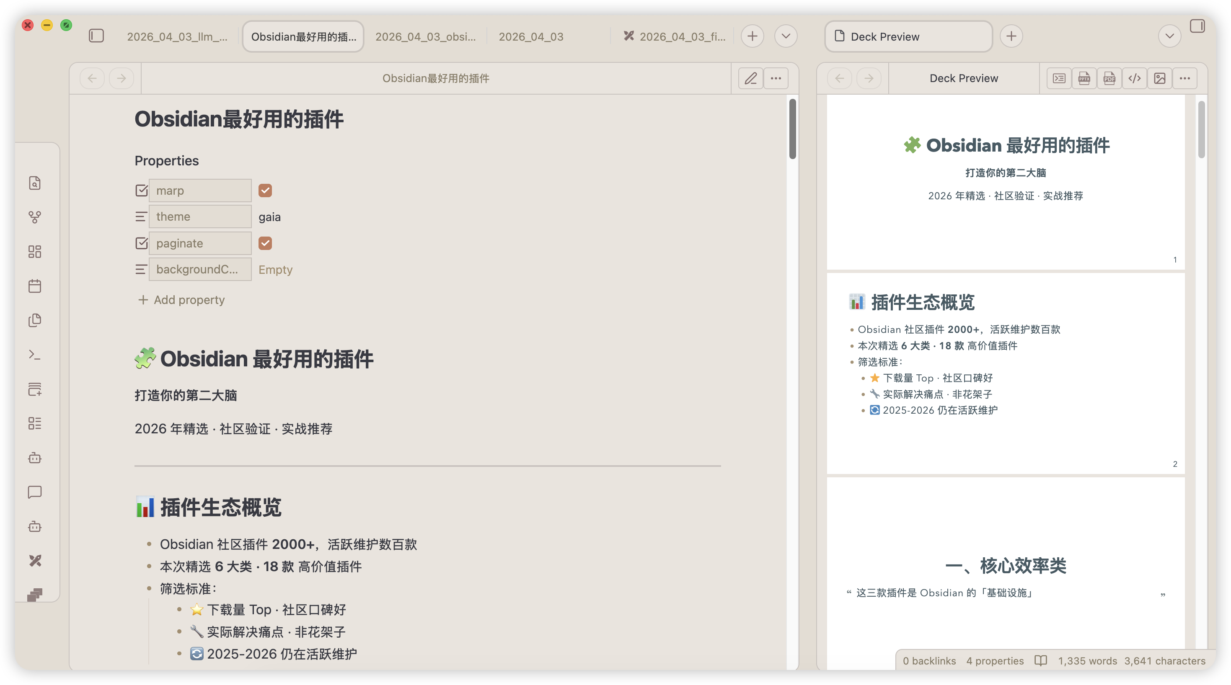The image size is (1231, 685).
Task: Click the theme value field gaia
Action: (x=269, y=217)
